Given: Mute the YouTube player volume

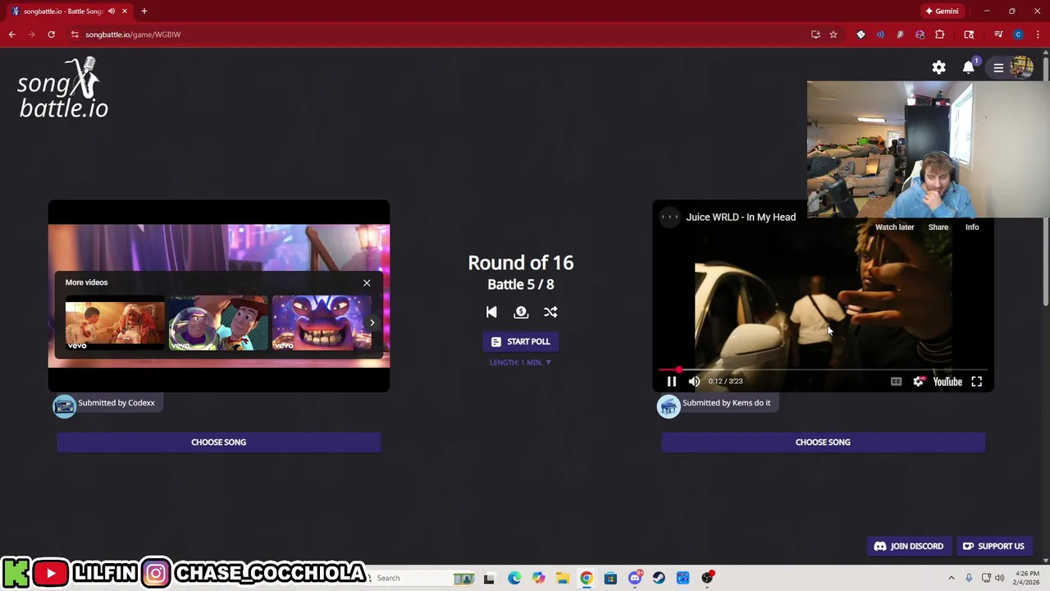Looking at the screenshot, I should 694,381.
